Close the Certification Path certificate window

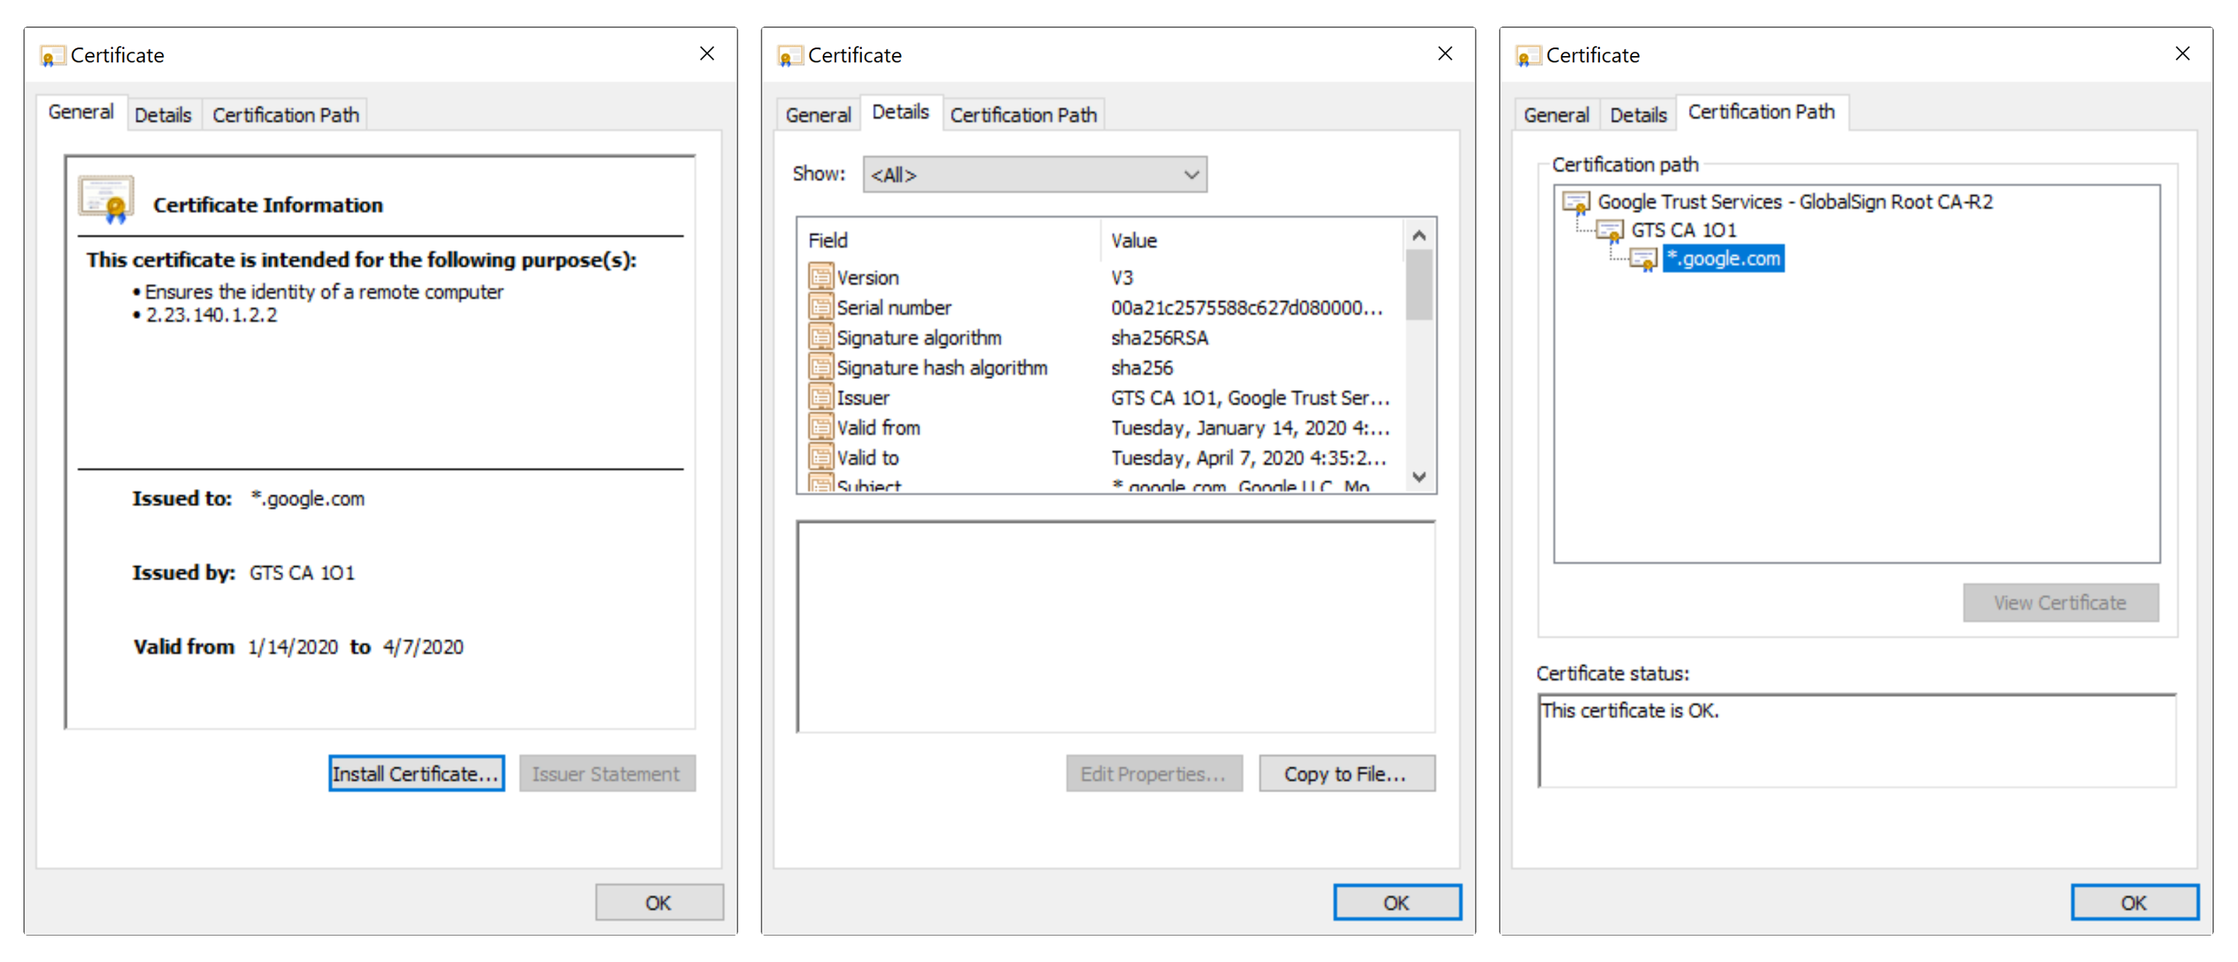click(2183, 54)
